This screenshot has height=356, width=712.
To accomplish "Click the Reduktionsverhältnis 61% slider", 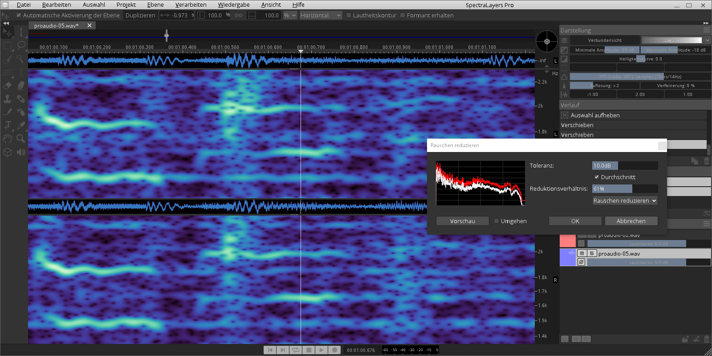I will pos(625,189).
